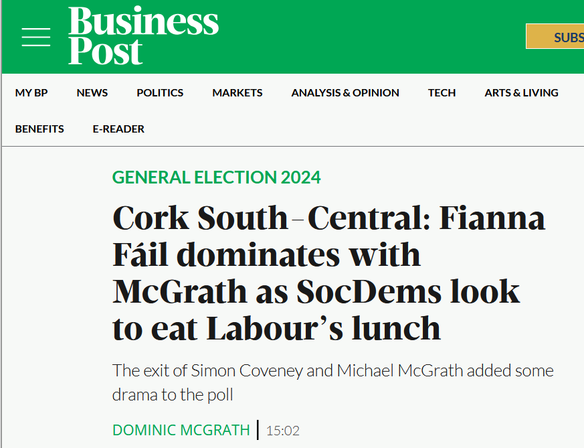This screenshot has height=448, width=584.
Task: Open the MY BP menu item
Action: coord(31,93)
